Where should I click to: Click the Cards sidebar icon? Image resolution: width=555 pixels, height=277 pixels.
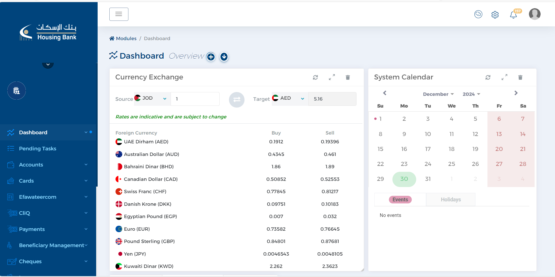tap(11, 181)
